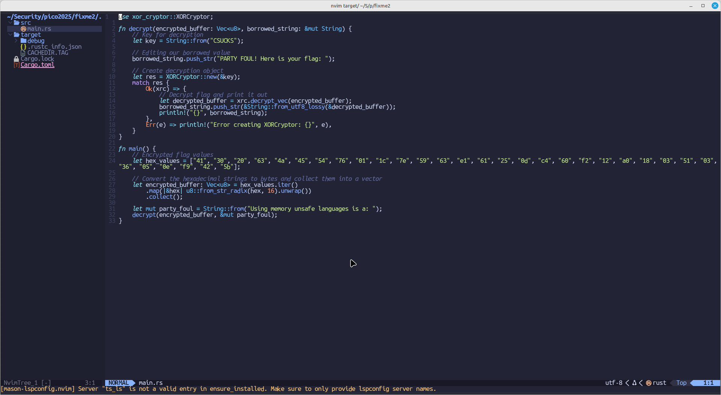Collapse the target folder chevron
This screenshot has width=721, height=395.
(10, 35)
